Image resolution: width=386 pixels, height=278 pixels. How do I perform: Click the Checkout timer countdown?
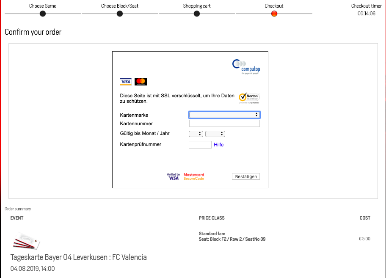point(366,14)
